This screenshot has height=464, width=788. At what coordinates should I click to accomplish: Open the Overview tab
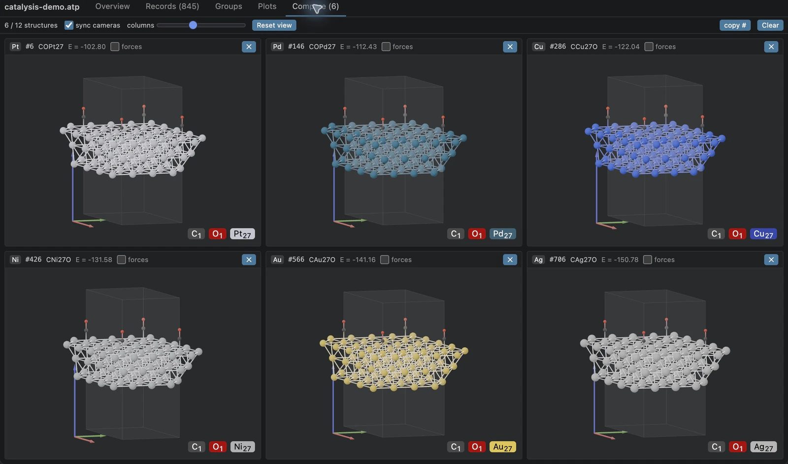click(112, 6)
